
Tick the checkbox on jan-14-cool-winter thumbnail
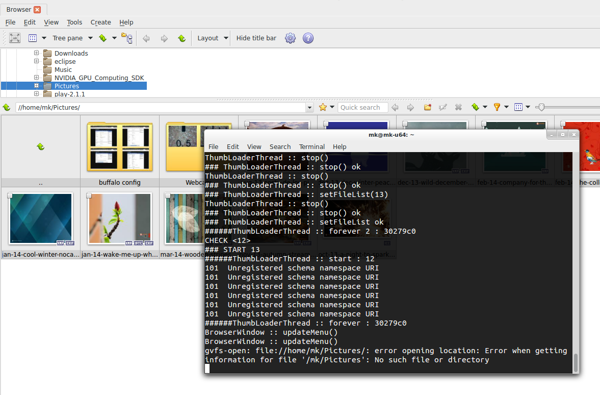(x=10, y=195)
